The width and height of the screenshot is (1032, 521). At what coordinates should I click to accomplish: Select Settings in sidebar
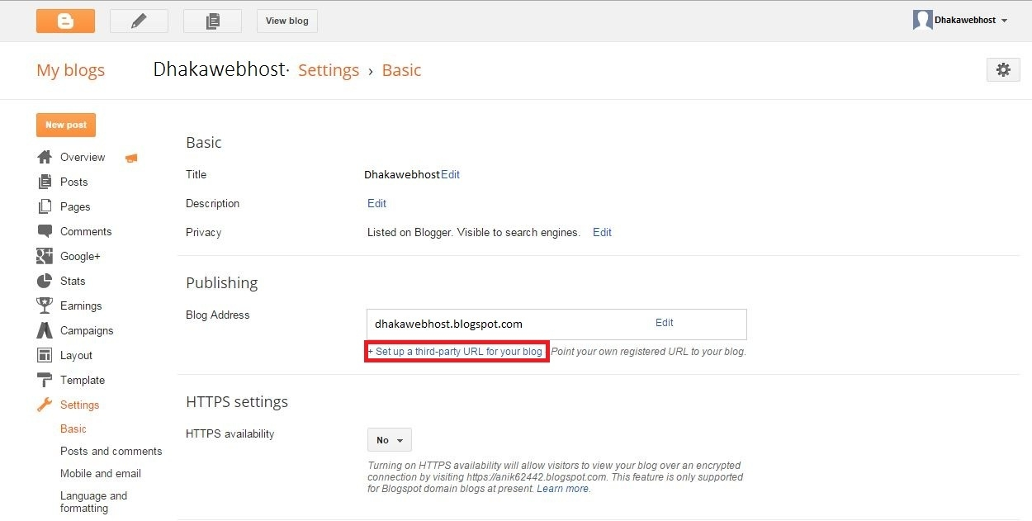[79, 405]
